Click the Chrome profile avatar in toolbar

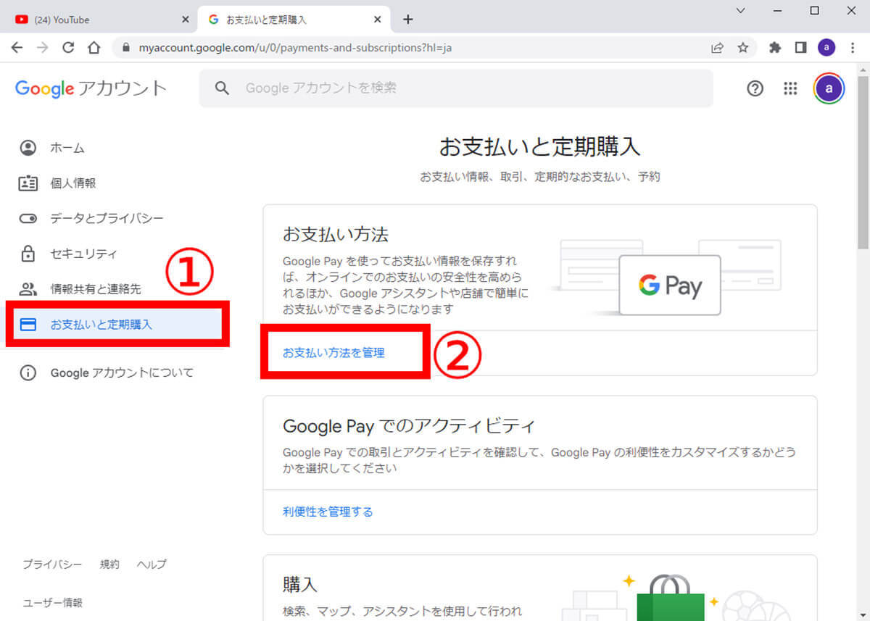[x=826, y=48]
